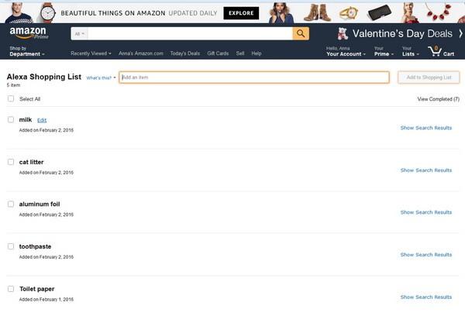465x316 pixels.
Task: Show Search Results for cat litter
Action: click(x=426, y=170)
